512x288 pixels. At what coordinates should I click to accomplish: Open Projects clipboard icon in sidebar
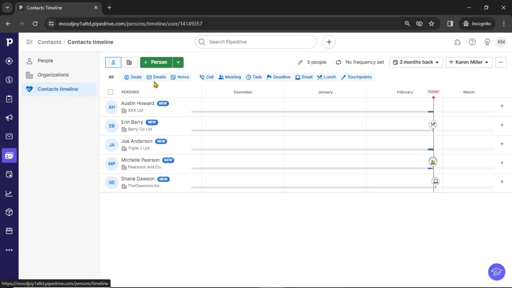point(9,99)
